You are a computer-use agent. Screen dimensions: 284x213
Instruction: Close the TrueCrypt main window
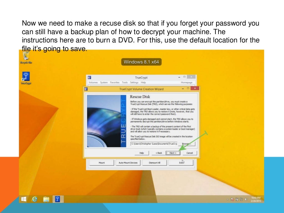point(191,77)
